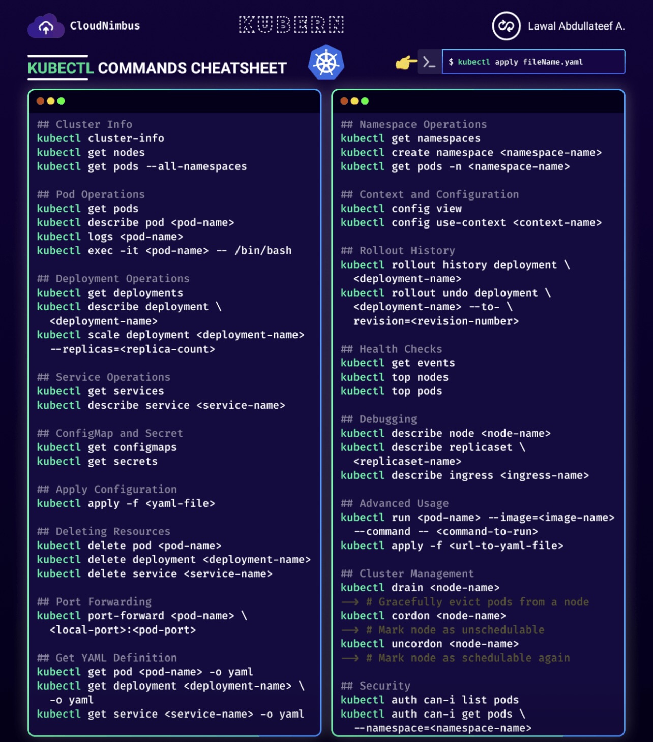Click 'kubectl get configmaps' line

[x=107, y=447]
